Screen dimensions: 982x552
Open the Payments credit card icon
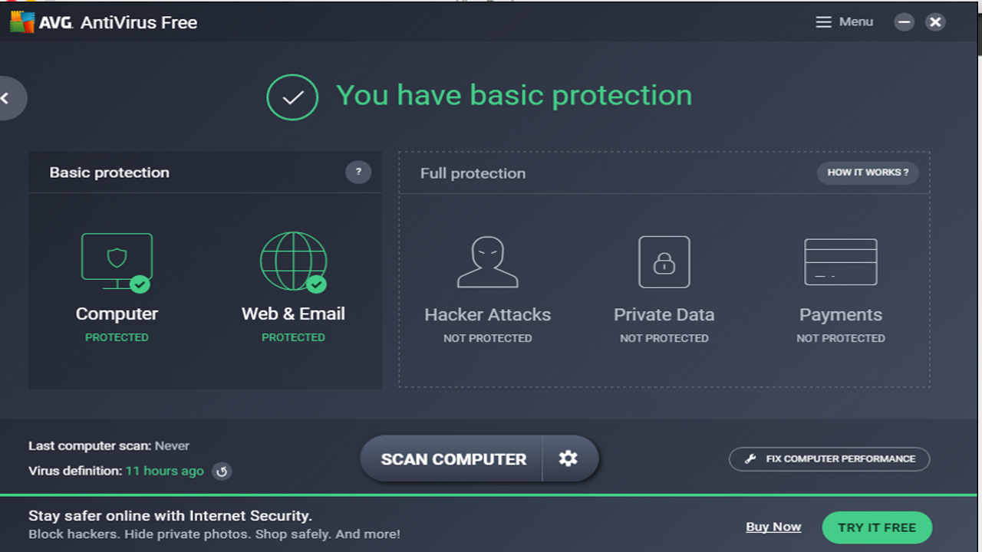(840, 262)
